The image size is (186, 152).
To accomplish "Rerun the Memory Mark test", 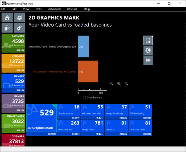I will (20, 130).
